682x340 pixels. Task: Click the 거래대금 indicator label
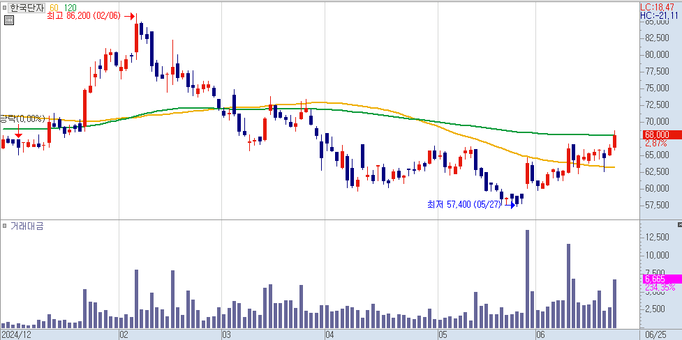tap(27, 226)
